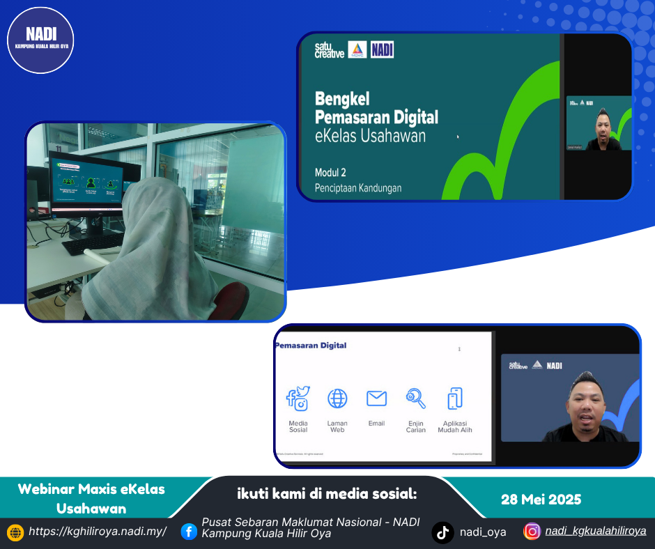Screen dimensions: 655x549
Task: Click the 'Email' label under envelope
Action: [x=376, y=423]
